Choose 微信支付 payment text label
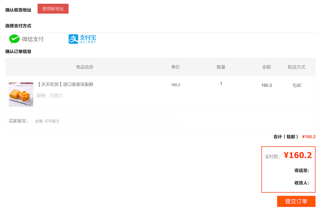The image size is (323, 211). [x=33, y=39]
